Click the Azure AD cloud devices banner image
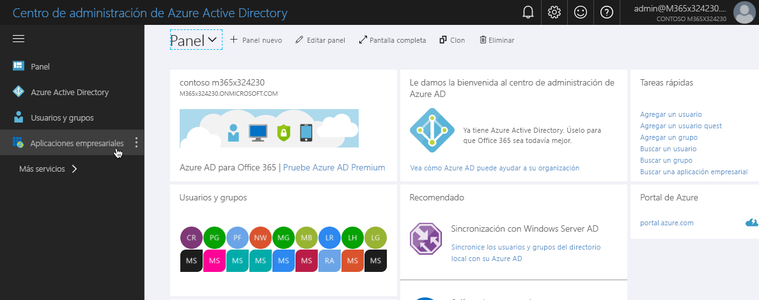The width and height of the screenshot is (759, 300). click(269, 128)
